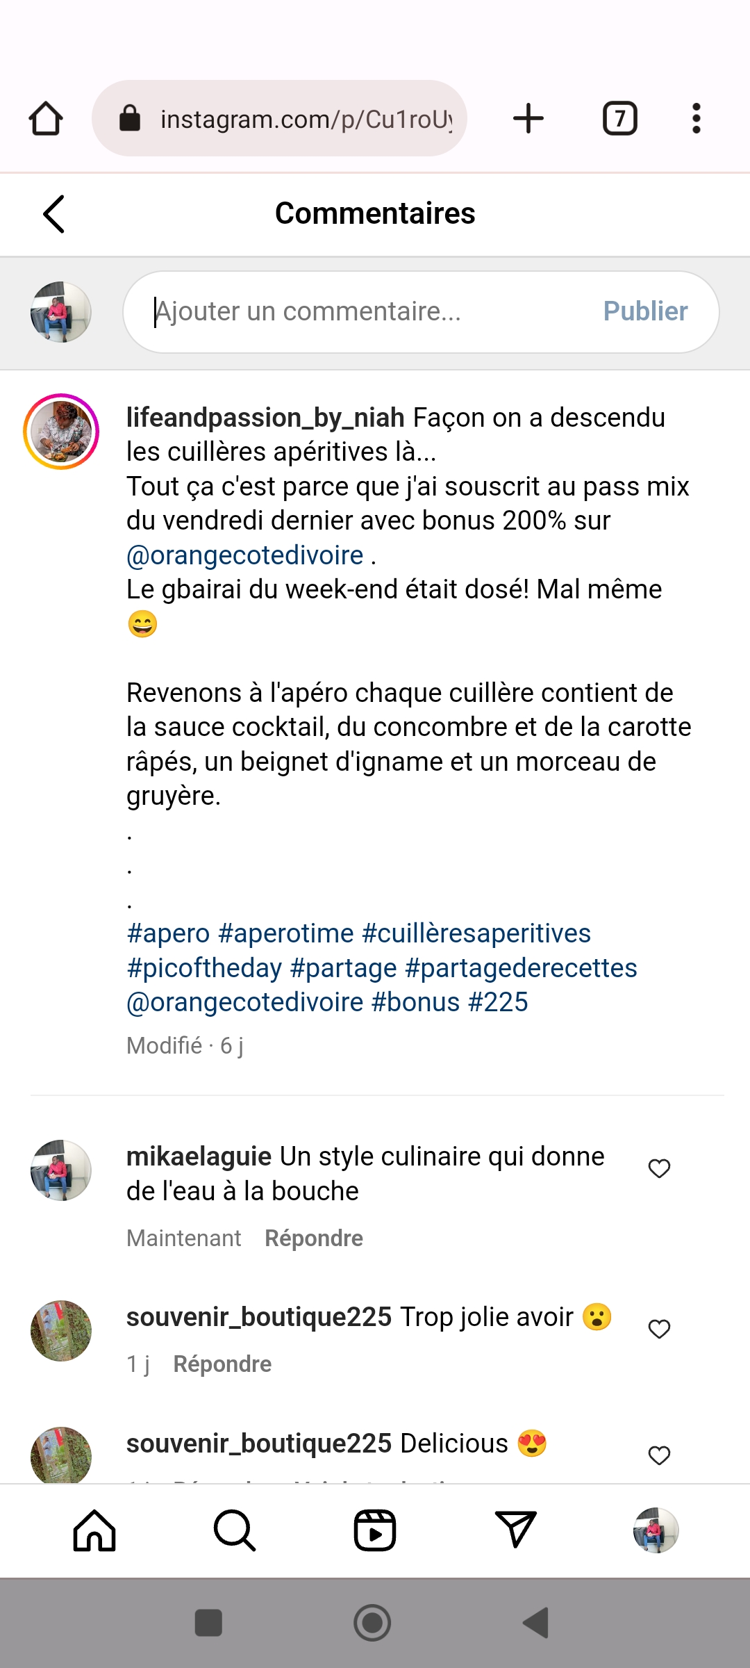Open a new browser tab
Viewport: 750px width, 1668px height.
528,118
